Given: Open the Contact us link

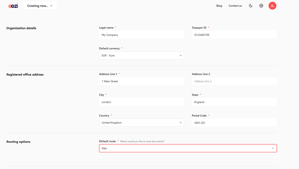Looking at the screenshot, I should point(235,6).
